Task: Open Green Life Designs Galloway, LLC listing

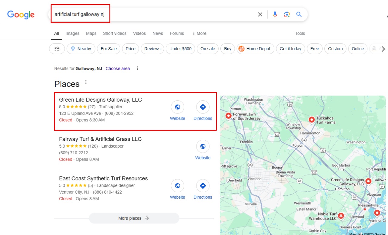Action: point(100,100)
